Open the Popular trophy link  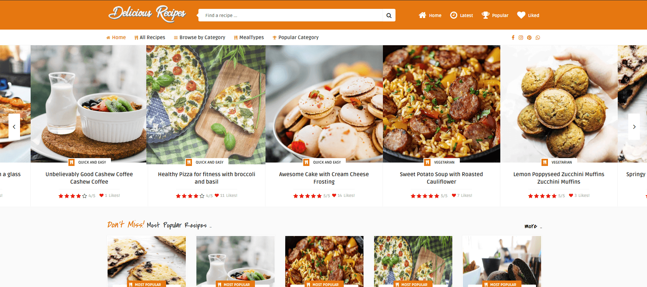tap(495, 15)
